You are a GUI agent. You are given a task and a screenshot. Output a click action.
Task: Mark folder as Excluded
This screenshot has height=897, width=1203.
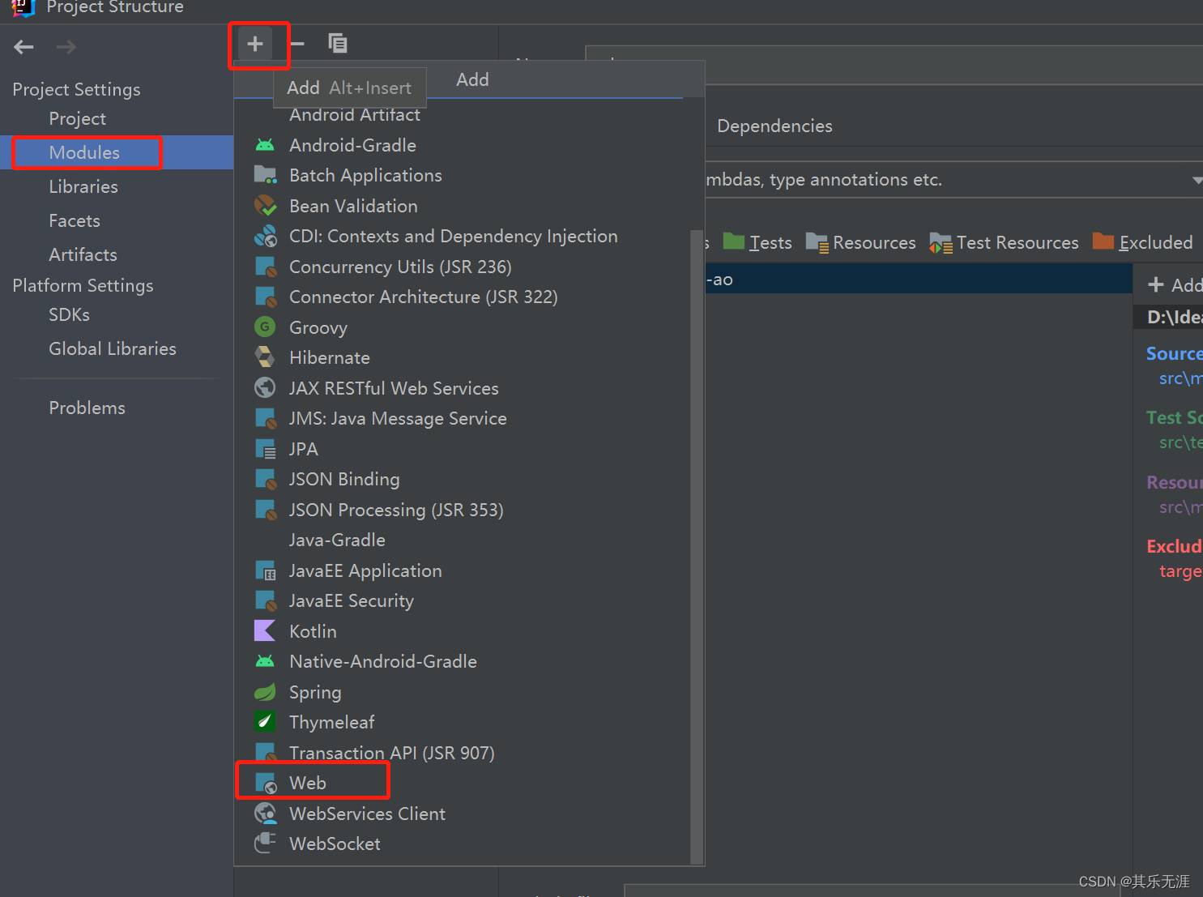pos(1142,242)
